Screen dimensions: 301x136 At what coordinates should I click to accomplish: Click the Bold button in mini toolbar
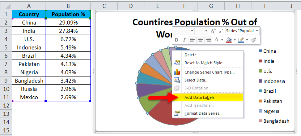[x=177, y=40]
